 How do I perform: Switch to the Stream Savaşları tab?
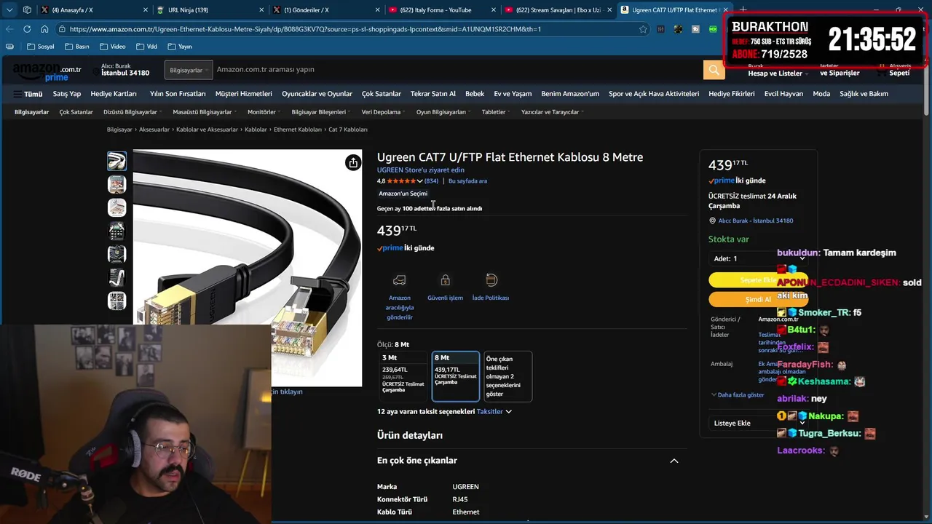click(x=557, y=9)
